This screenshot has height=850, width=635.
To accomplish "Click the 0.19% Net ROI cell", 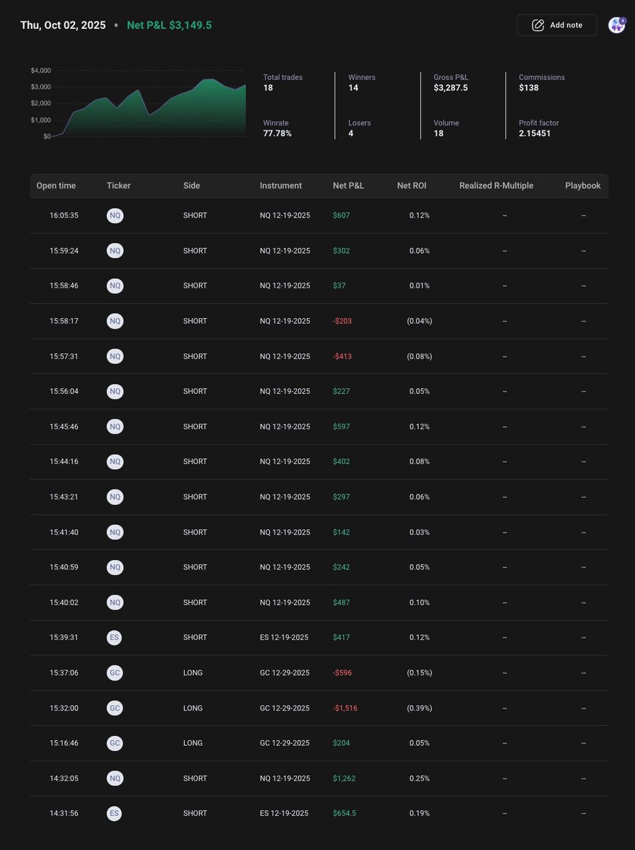I will click(419, 813).
